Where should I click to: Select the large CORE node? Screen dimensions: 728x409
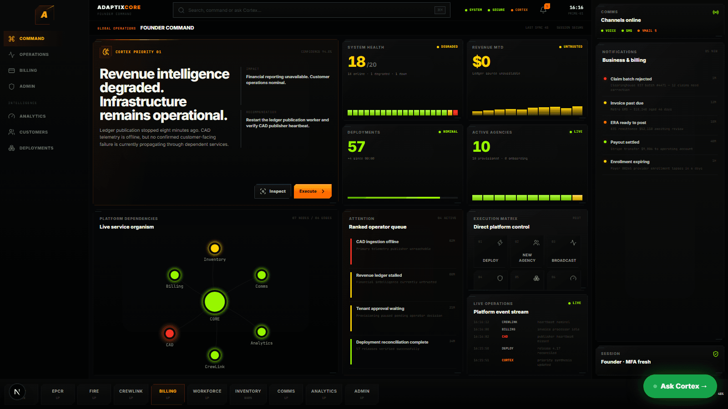pyautogui.click(x=215, y=302)
